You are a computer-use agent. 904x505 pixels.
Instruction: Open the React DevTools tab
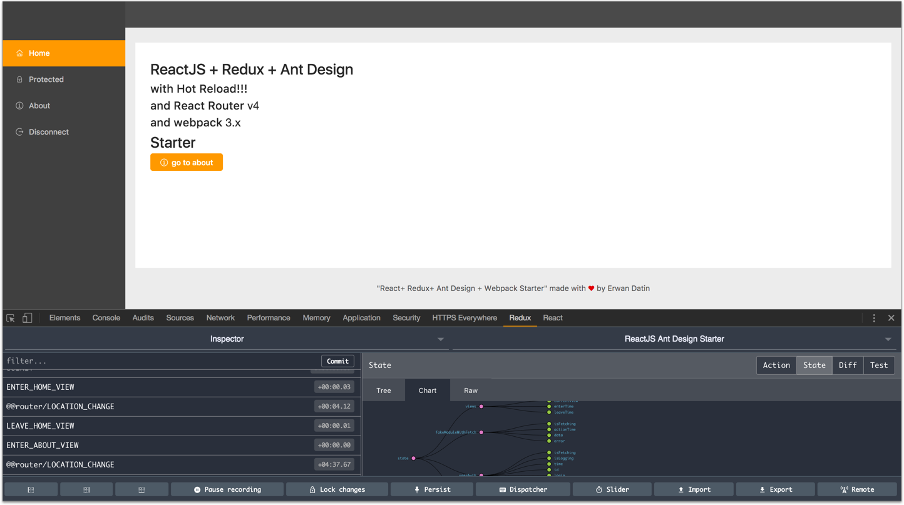pyautogui.click(x=553, y=318)
